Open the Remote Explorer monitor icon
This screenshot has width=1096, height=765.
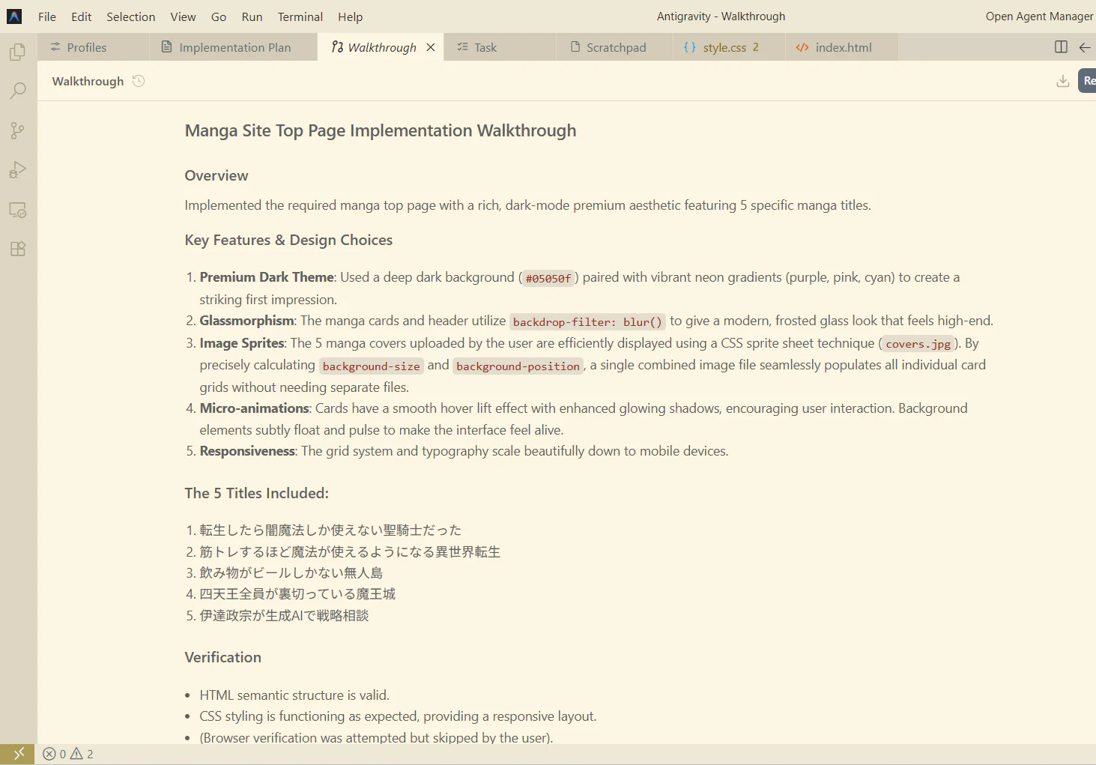18,210
